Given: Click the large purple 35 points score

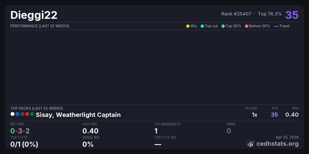Looking at the screenshot, I should 292,15.
